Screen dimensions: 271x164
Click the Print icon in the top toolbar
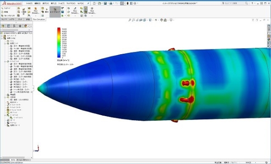point(111,3)
